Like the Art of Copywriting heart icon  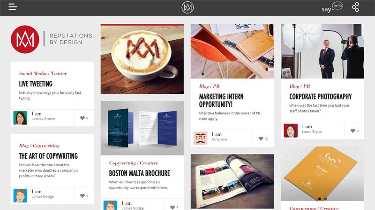(82, 196)
